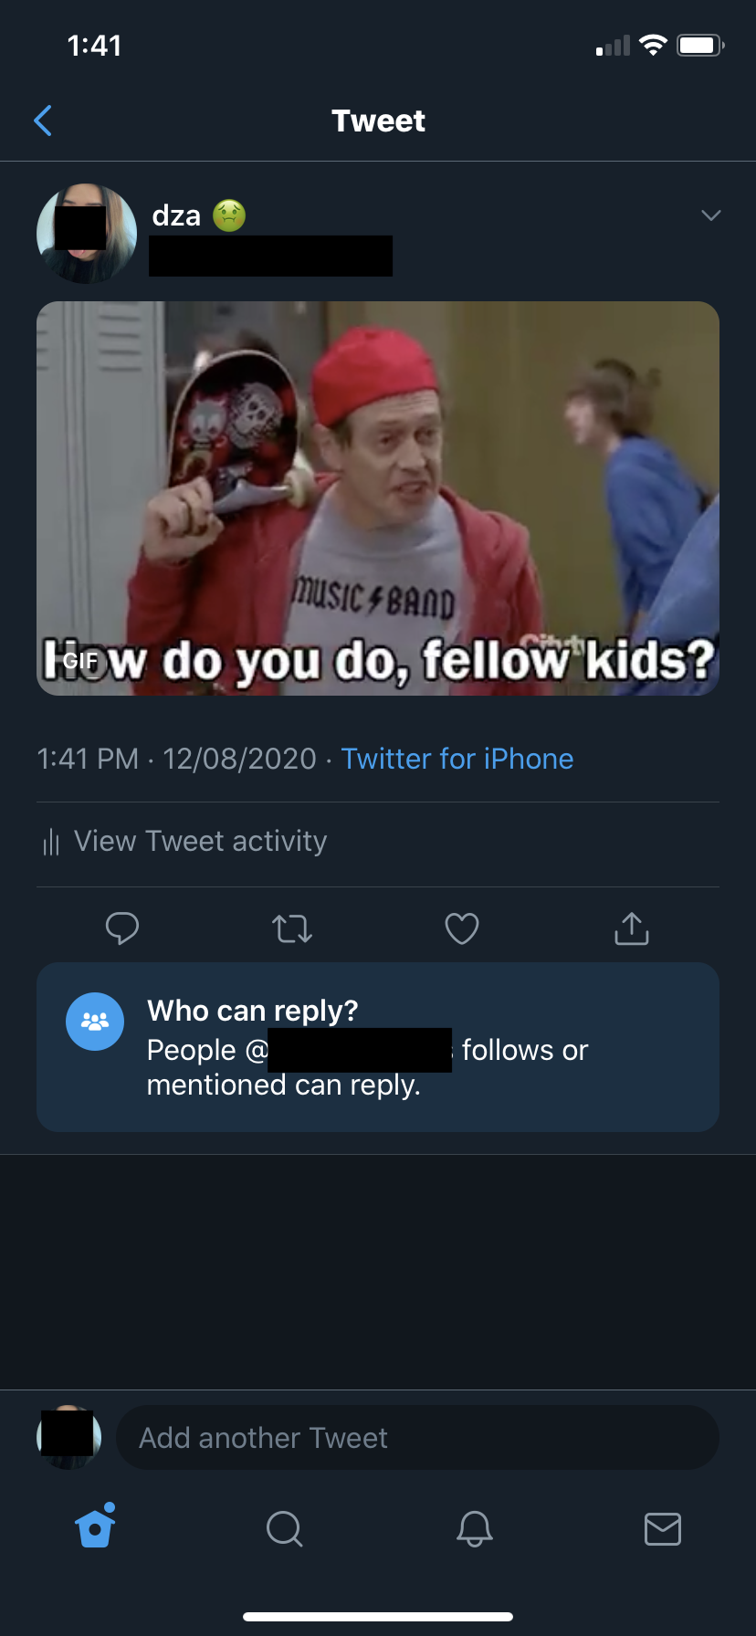Screen dimensions: 756x1636
Task: Open the Home tab in bottom bar
Action: click(96, 1527)
